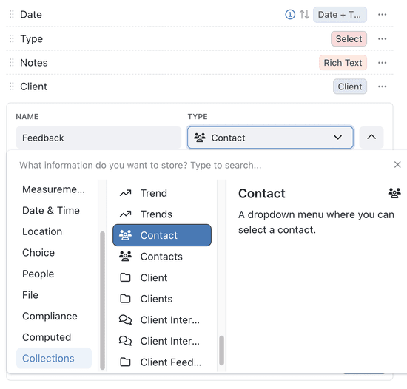Open the Date + T... type badge

click(x=340, y=15)
